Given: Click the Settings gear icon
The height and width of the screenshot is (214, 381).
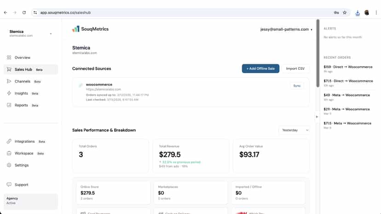Looking at the screenshot, I should (x=9, y=165).
